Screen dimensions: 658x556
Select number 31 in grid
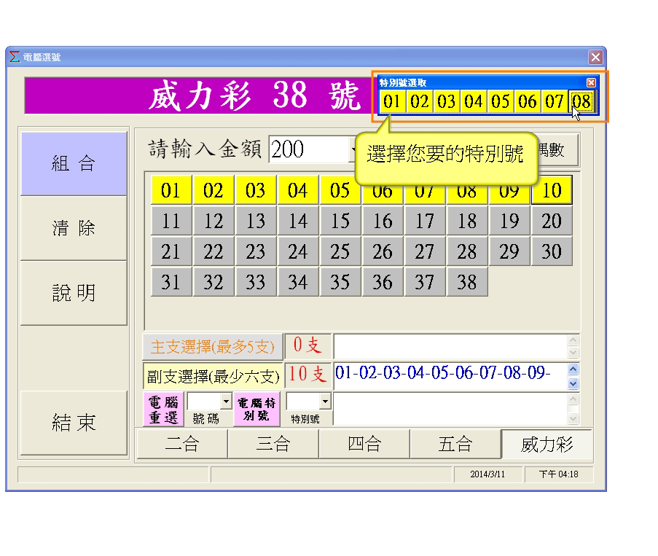[x=171, y=282]
